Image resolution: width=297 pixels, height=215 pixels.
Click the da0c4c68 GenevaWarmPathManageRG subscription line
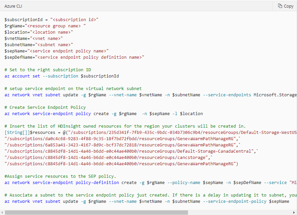[x=122, y=138]
